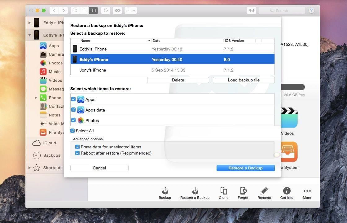Select Jony's iPhone backup row
The height and width of the screenshot is (223, 347).
[x=172, y=70]
